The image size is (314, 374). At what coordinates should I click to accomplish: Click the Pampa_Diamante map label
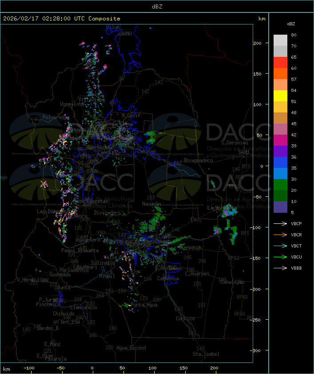pyautogui.click(x=80, y=251)
